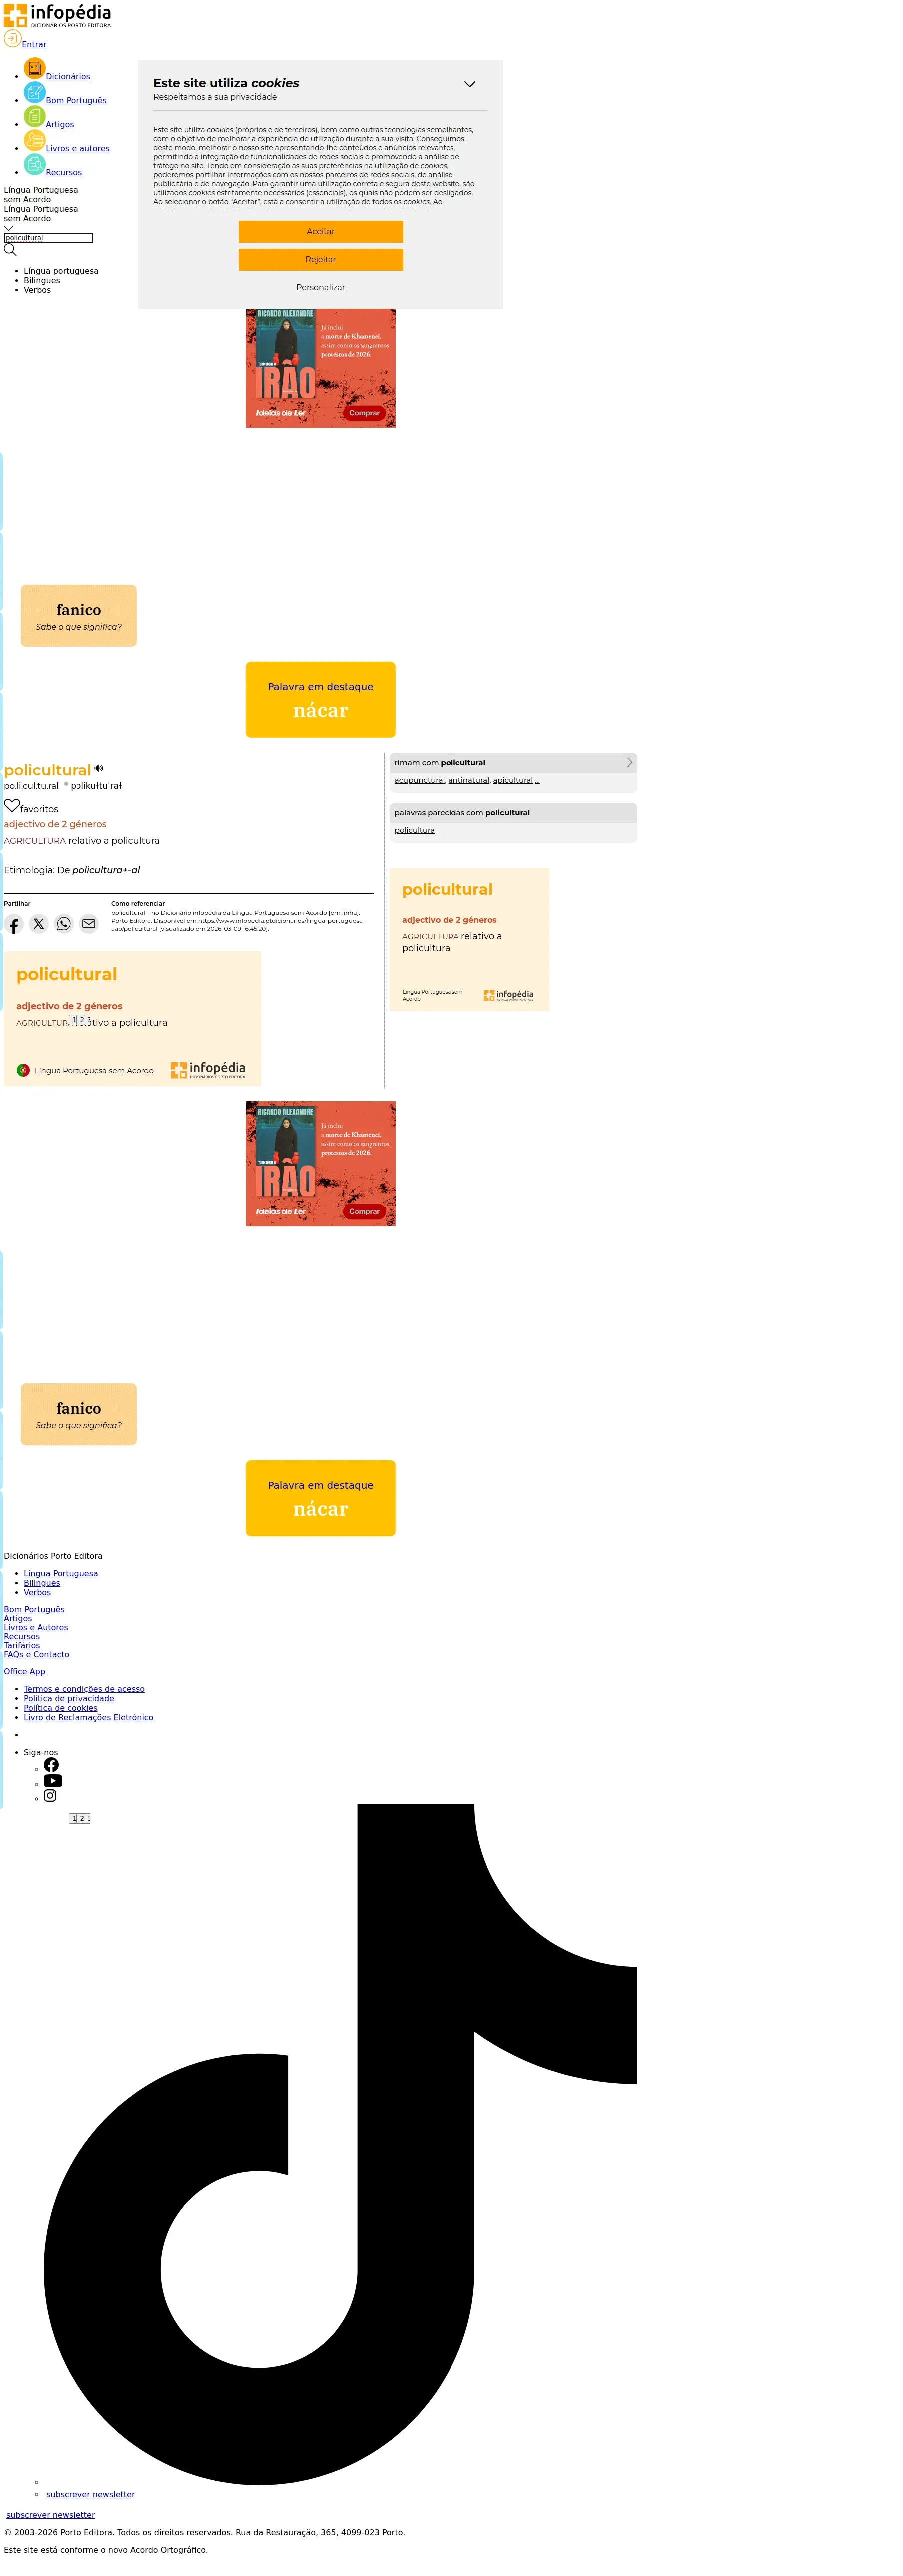The height and width of the screenshot is (2576, 903).
Task: Expand the dictionary selector chevron above the search field
Action: 9,228
